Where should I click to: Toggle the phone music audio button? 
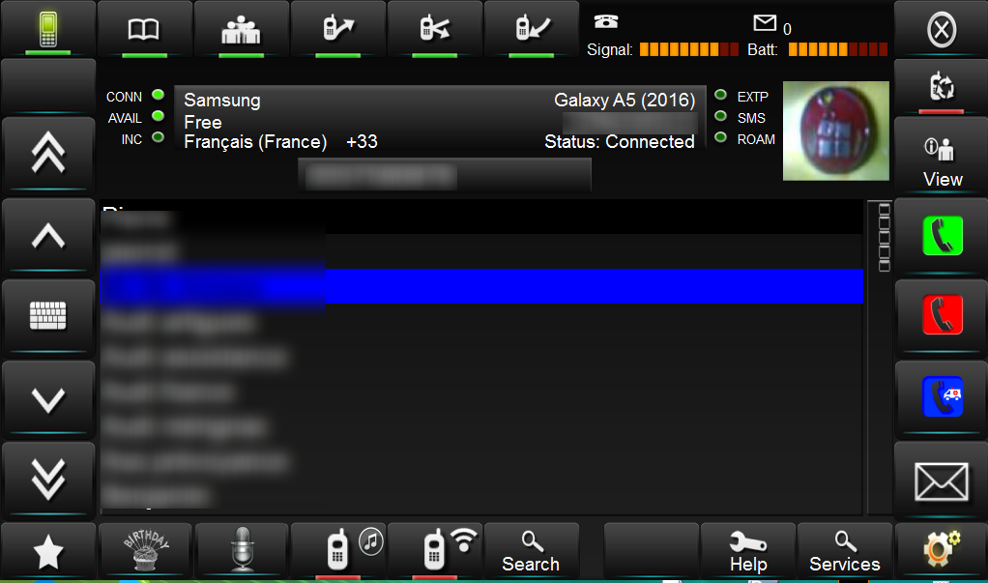[338, 550]
